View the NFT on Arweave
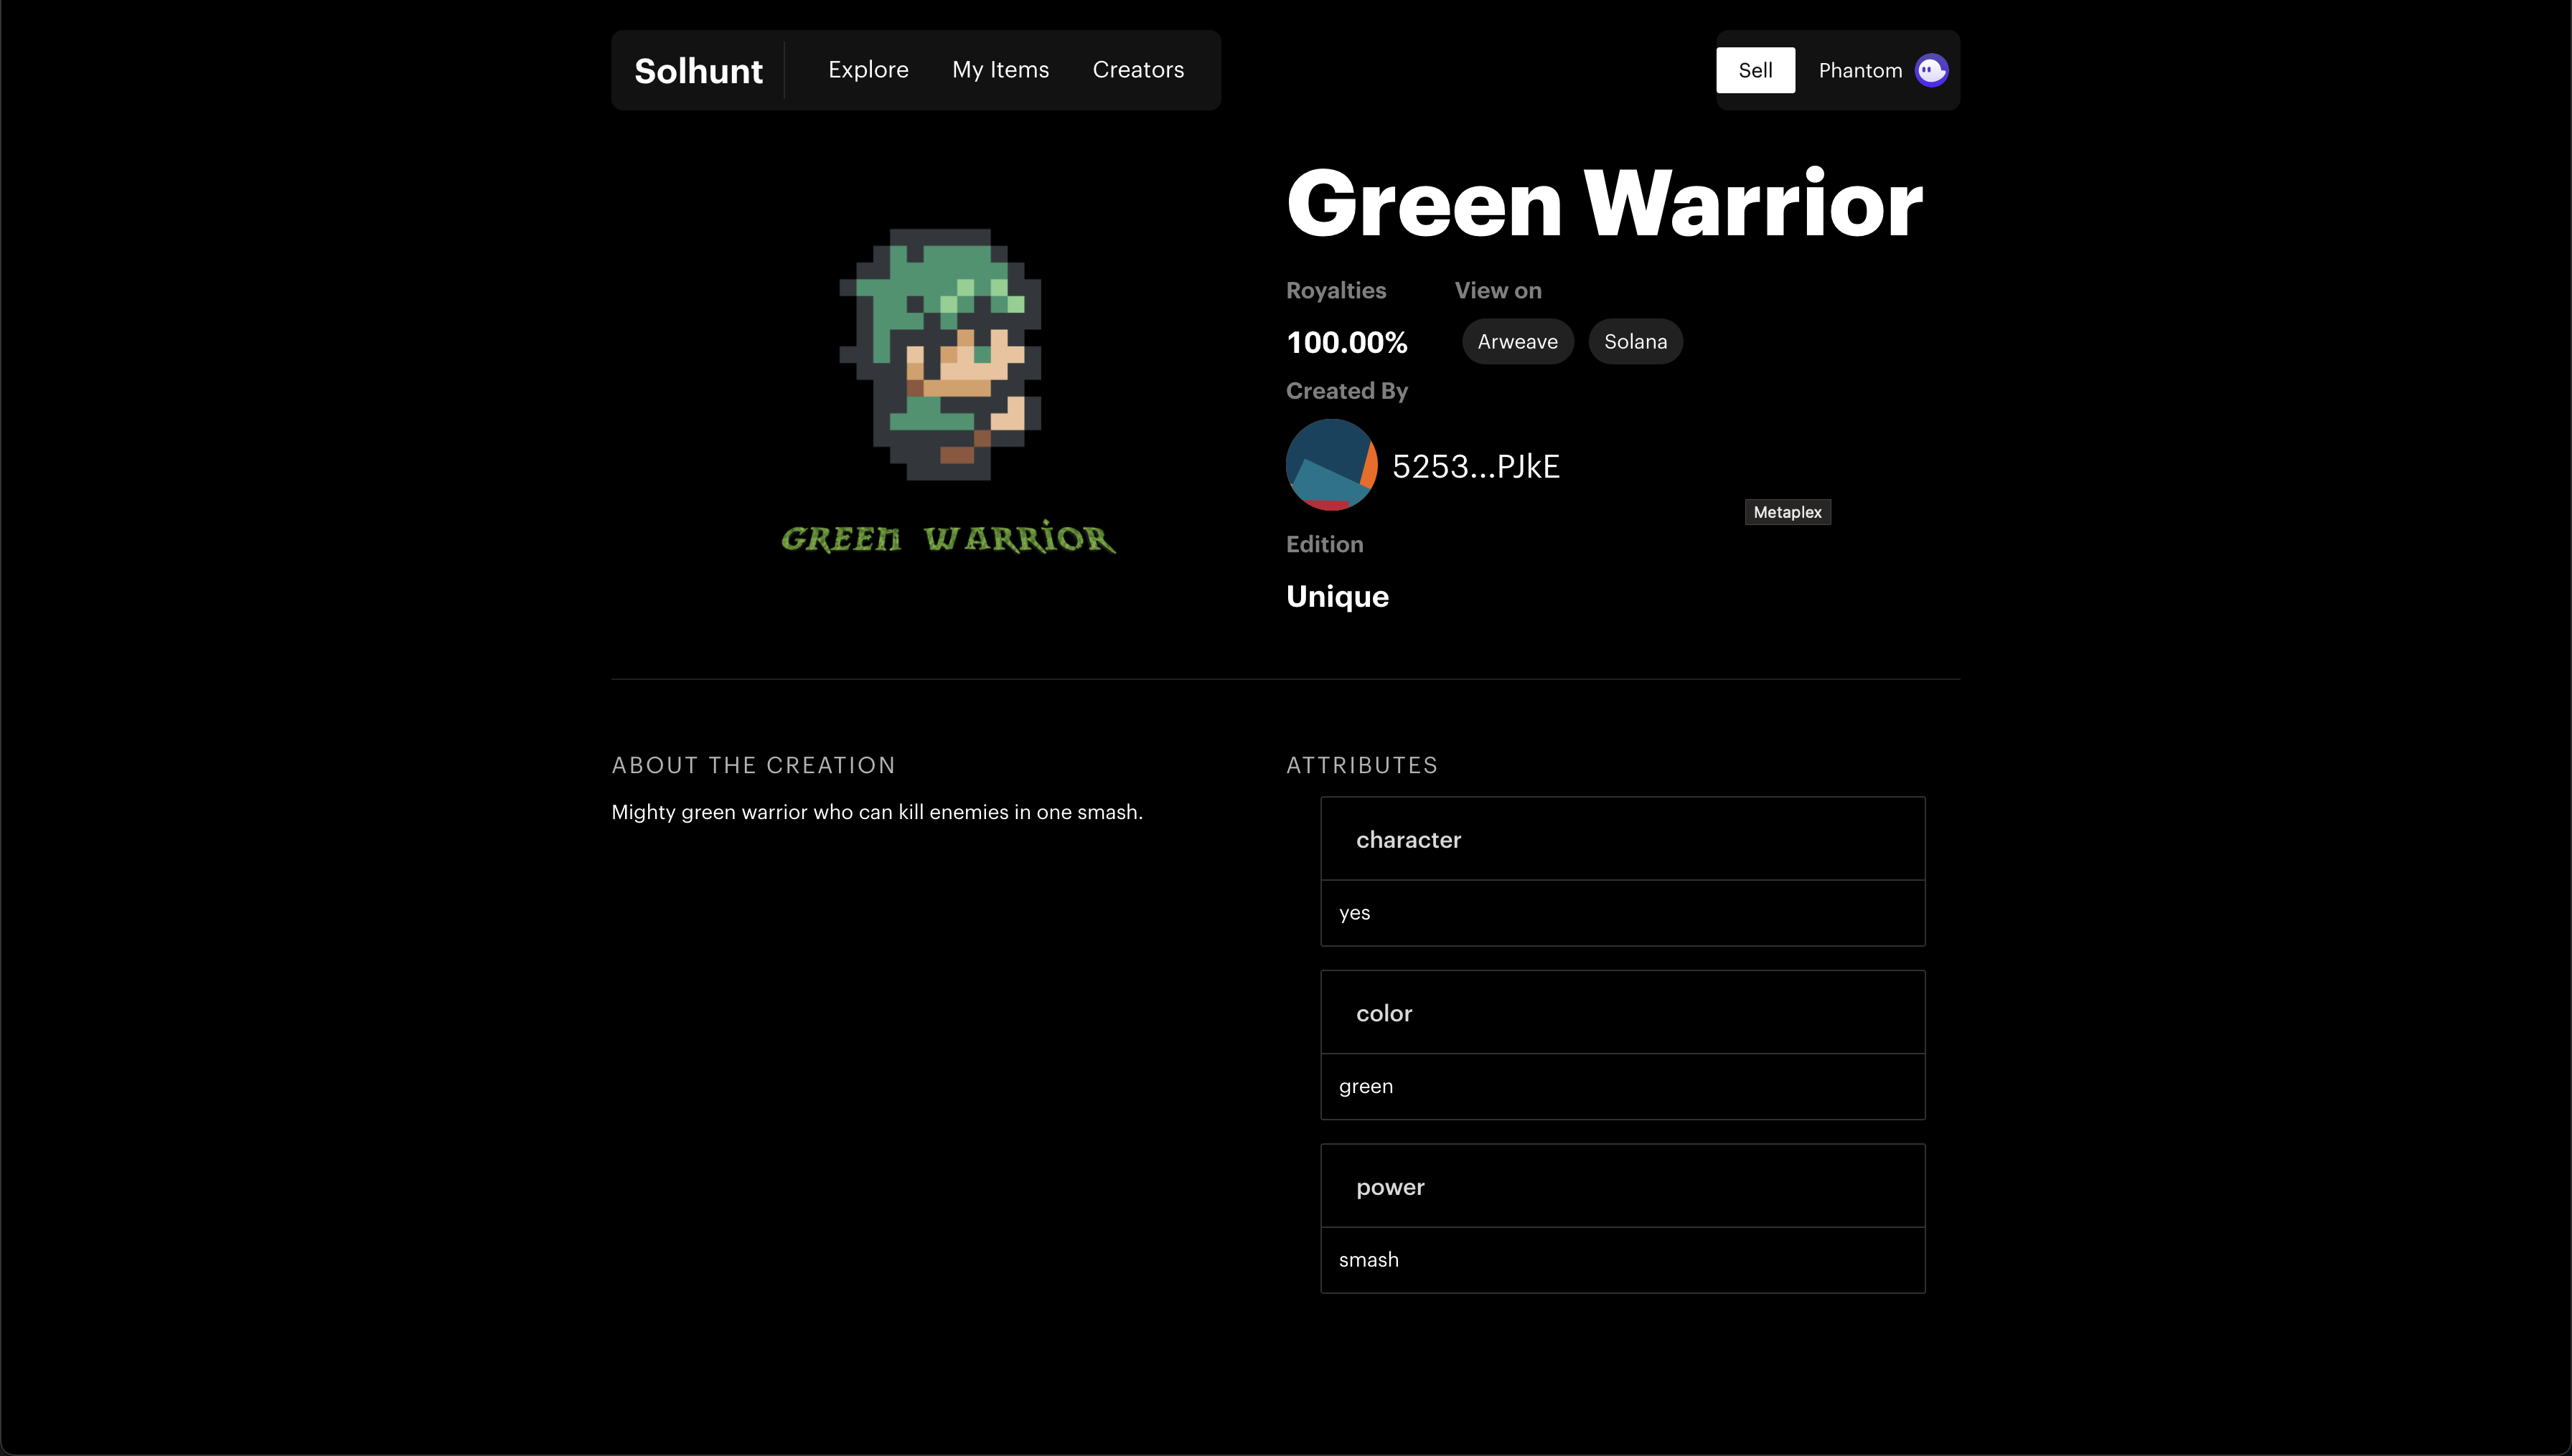This screenshot has height=1456, width=2572. (1516, 342)
